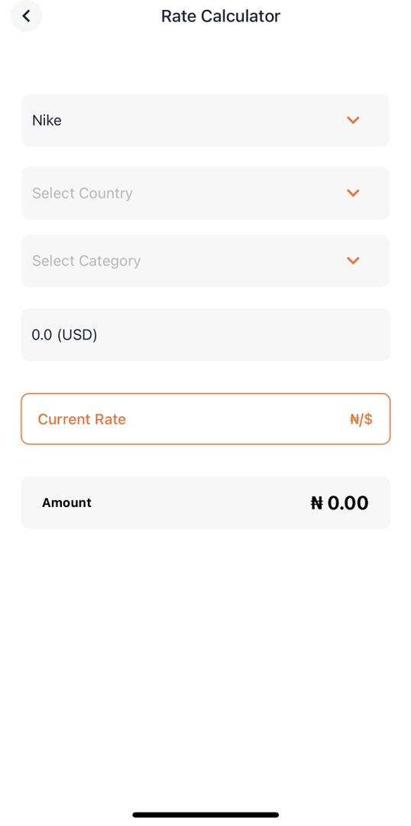Select the Amount result row

tap(205, 502)
